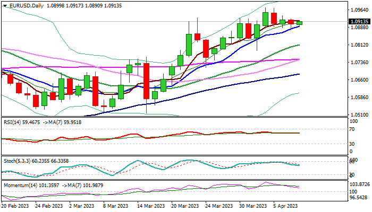372x212 pixels.
Task: Click the Momentum 103.8726 axis value
Action: click(x=359, y=183)
